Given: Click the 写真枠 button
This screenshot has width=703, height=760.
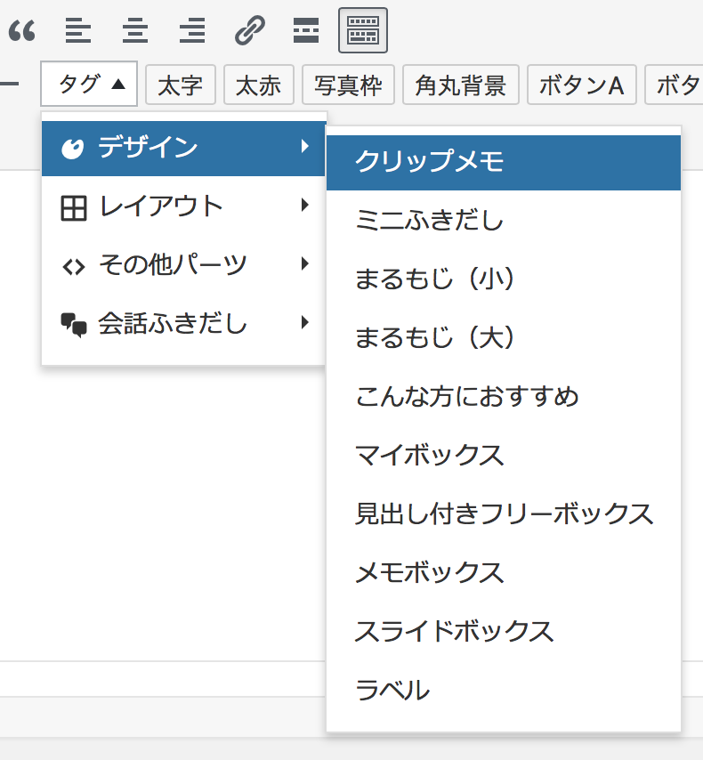Looking at the screenshot, I should [348, 85].
